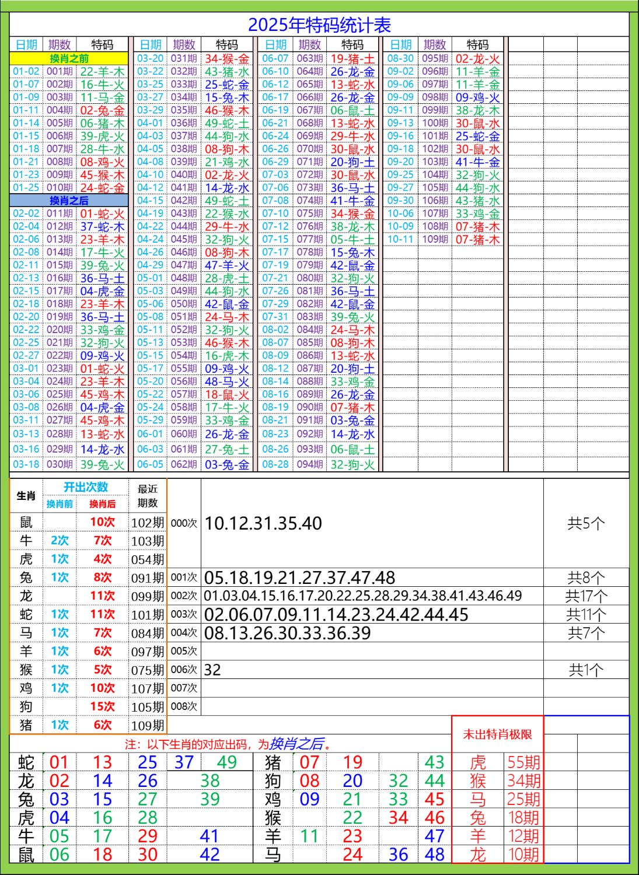This screenshot has height=875, width=639.
Task: Click the 2025年特码统计表 title
Action: click(319, 24)
